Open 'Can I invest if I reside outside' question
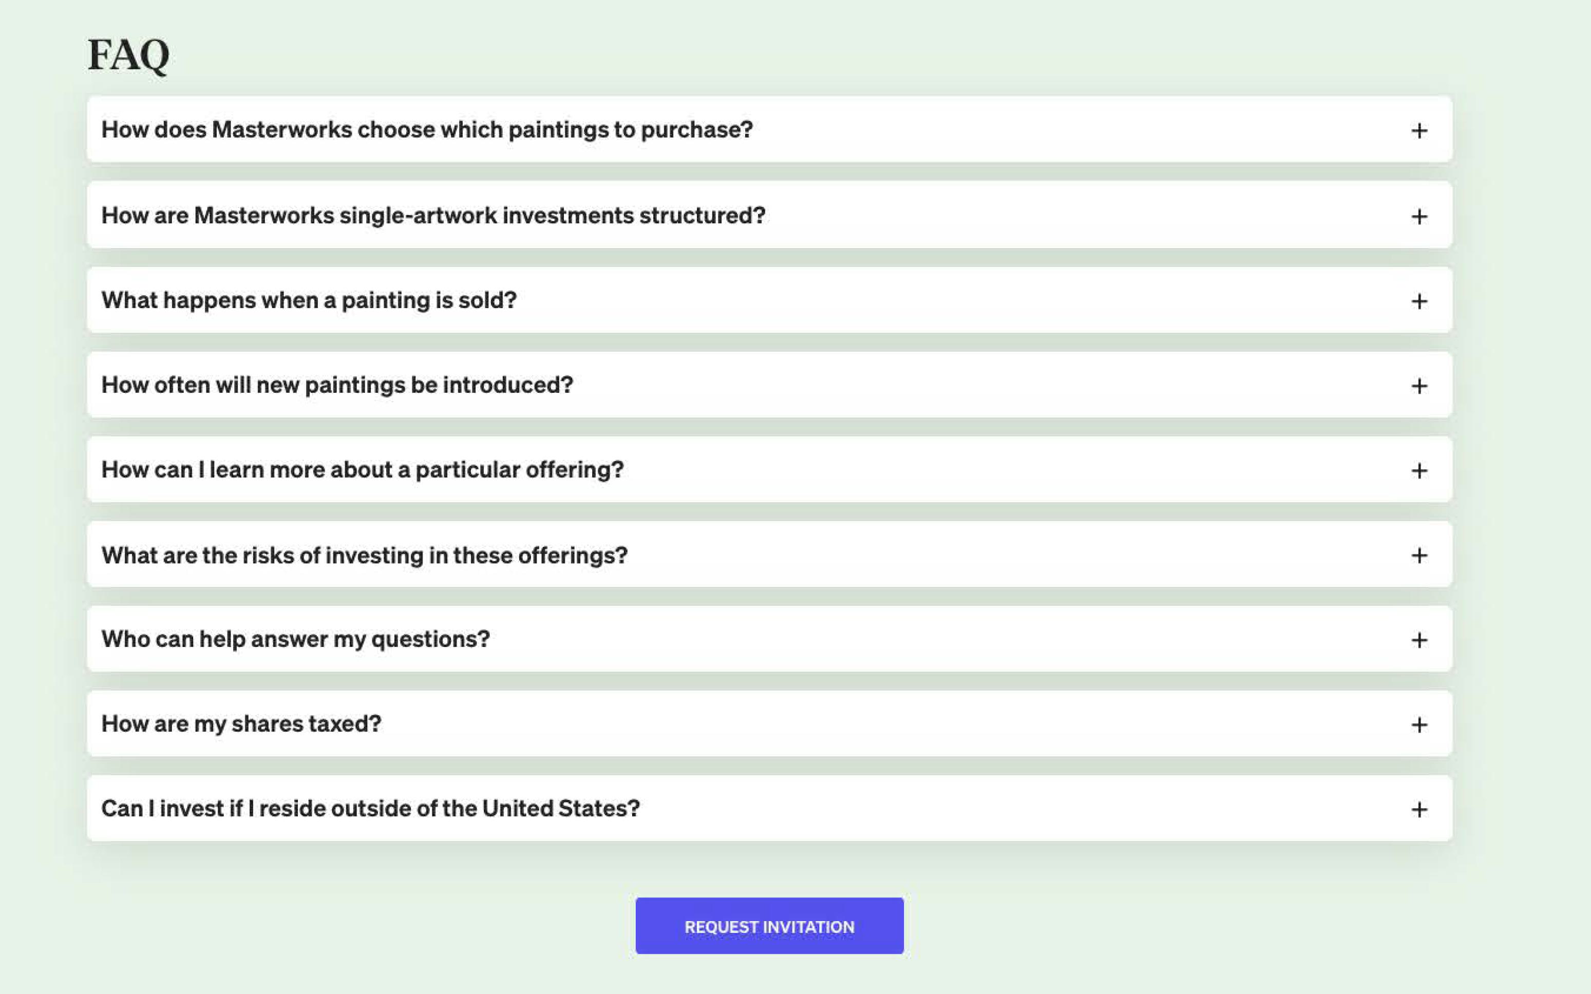The width and height of the screenshot is (1591, 994). pyautogui.click(x=370, y=809)
